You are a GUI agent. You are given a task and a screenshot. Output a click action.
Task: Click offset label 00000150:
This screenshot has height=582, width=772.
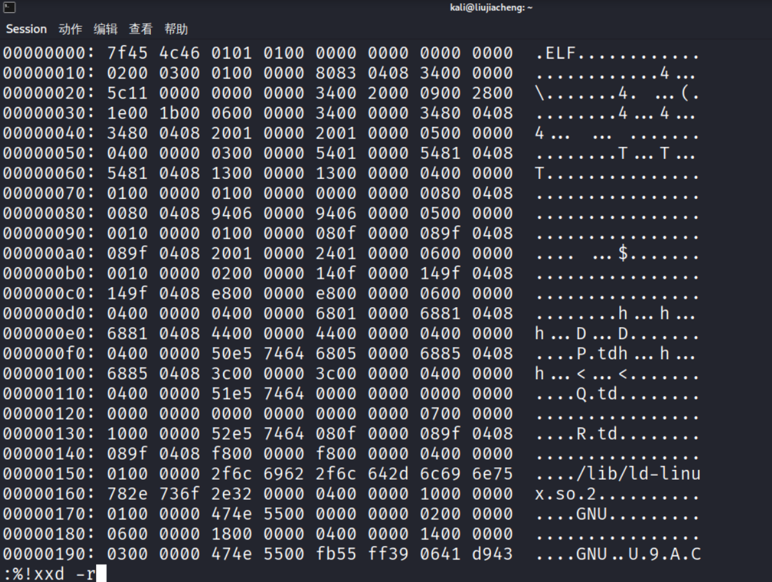click(x=49, y=474)
